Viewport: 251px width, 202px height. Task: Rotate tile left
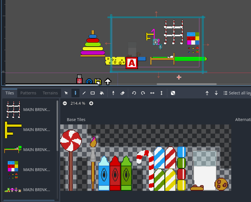coord(134,93)
